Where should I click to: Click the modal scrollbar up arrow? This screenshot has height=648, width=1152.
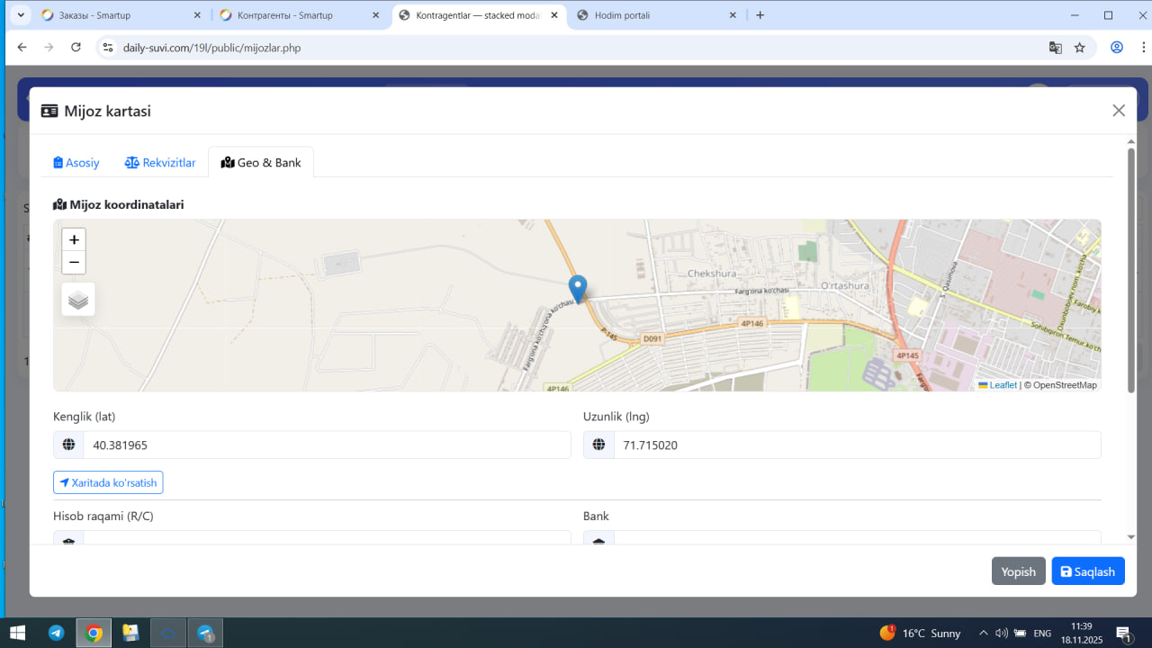click(x=1131, y=142)
